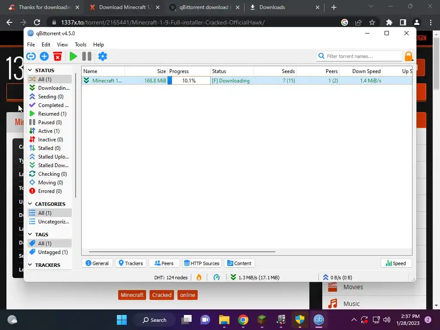Open the Help menu
440x330 pixels.
point(98,45)
